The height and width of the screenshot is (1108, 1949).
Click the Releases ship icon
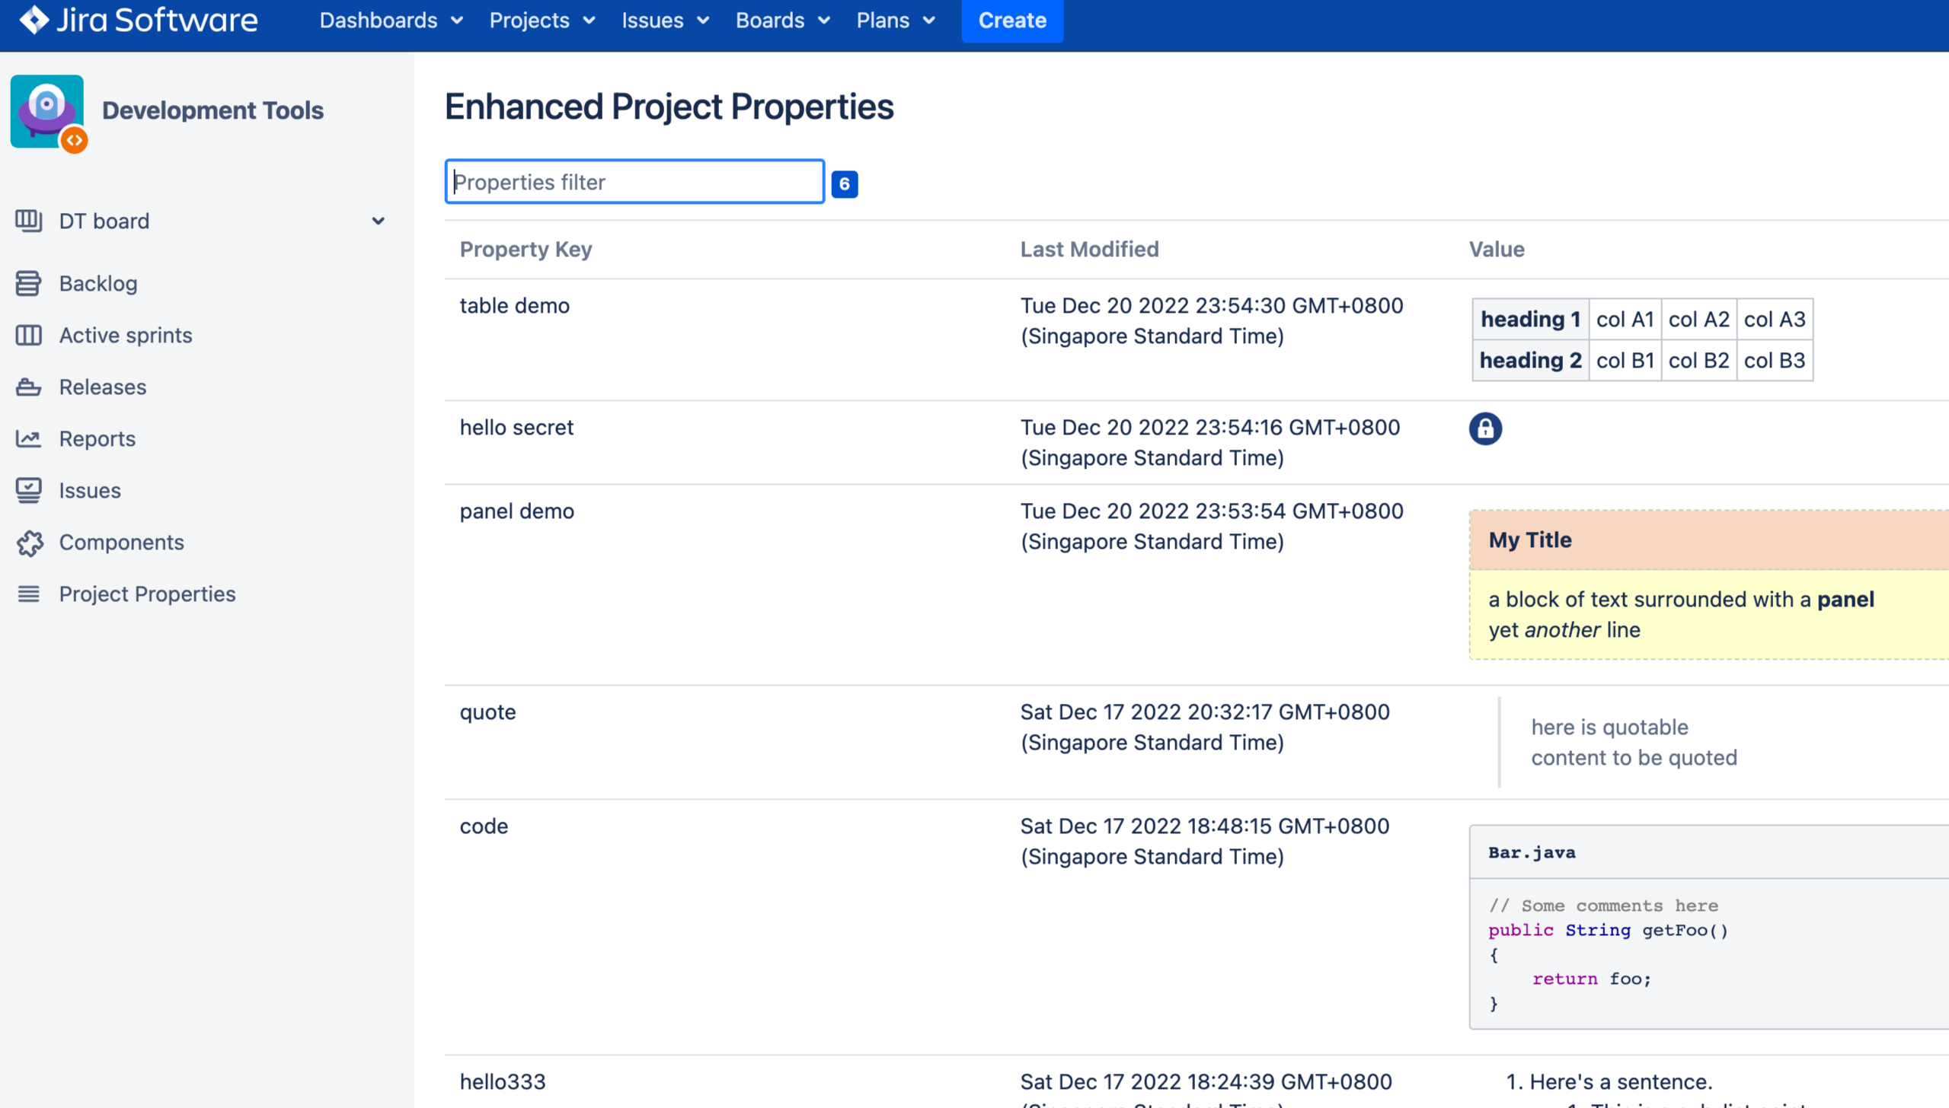(x=28, y=387)
